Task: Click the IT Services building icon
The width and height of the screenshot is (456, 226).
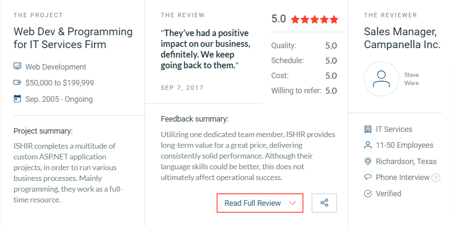Action: coord(368,129)
